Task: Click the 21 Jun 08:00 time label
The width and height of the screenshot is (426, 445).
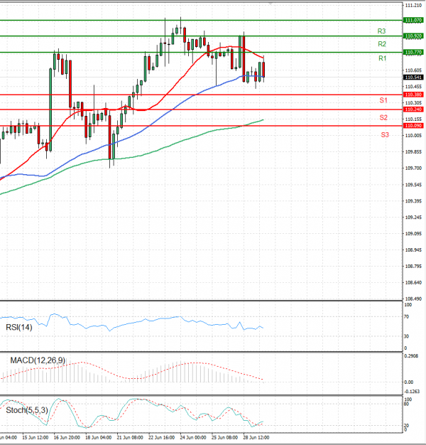Action: pyautogui.click(x=130, y=437)
